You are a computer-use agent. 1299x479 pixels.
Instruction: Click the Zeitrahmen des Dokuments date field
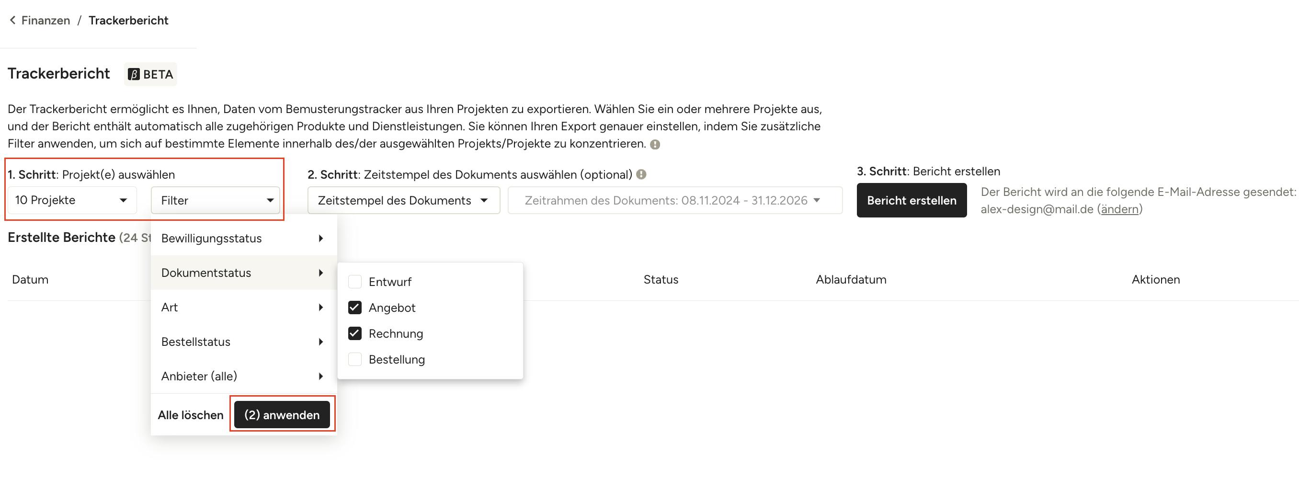click(674, 201)
